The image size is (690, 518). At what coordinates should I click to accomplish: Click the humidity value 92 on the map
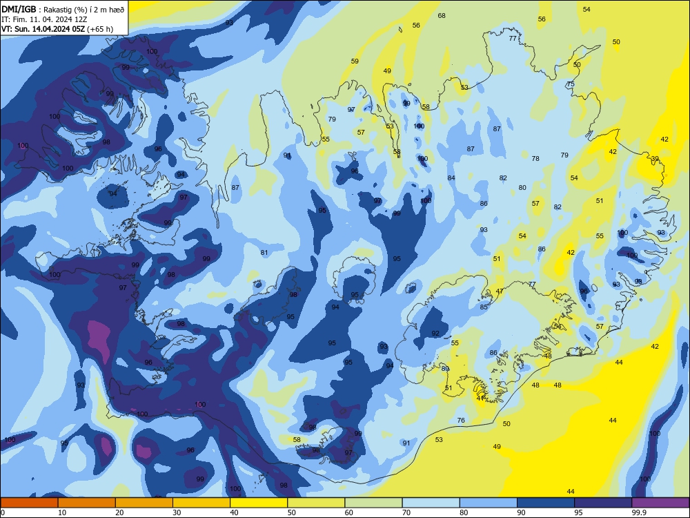(x=435, y=334)
